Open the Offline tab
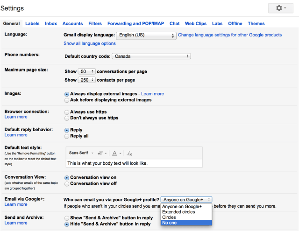The height and width of the screenshot is (231, 299). (x=235, y=24)
